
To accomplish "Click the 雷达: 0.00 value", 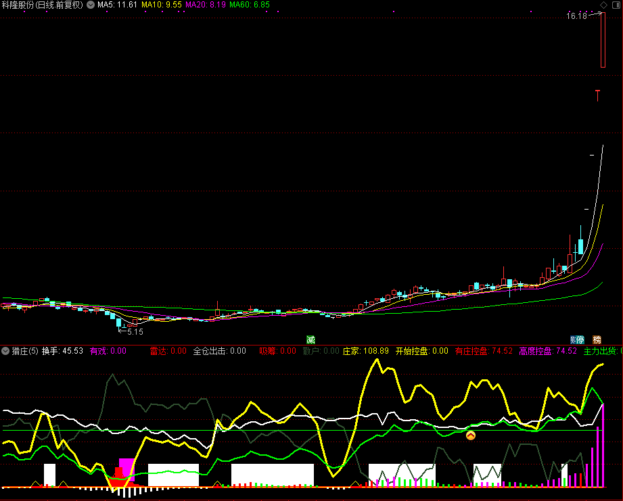I will pos(168,351).
